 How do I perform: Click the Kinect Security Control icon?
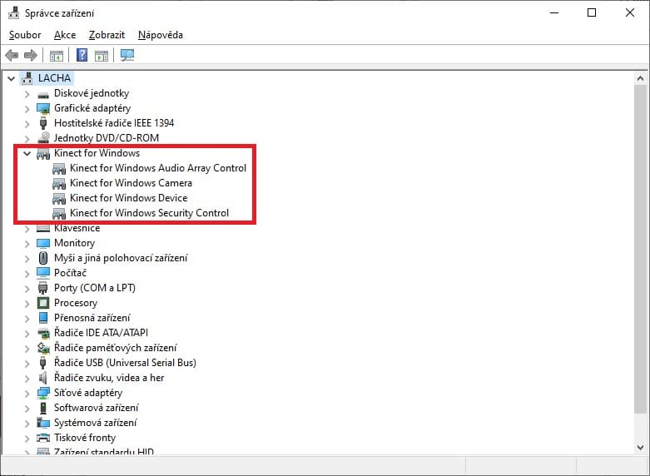tap(59, 213)
